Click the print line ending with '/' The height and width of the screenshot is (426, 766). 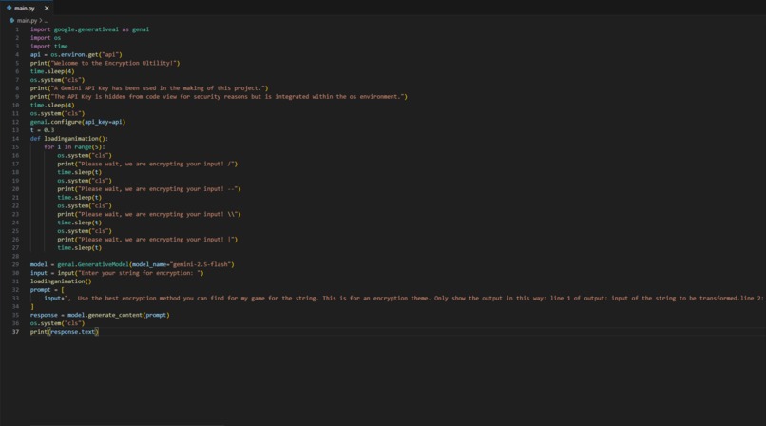pos(147,165)
